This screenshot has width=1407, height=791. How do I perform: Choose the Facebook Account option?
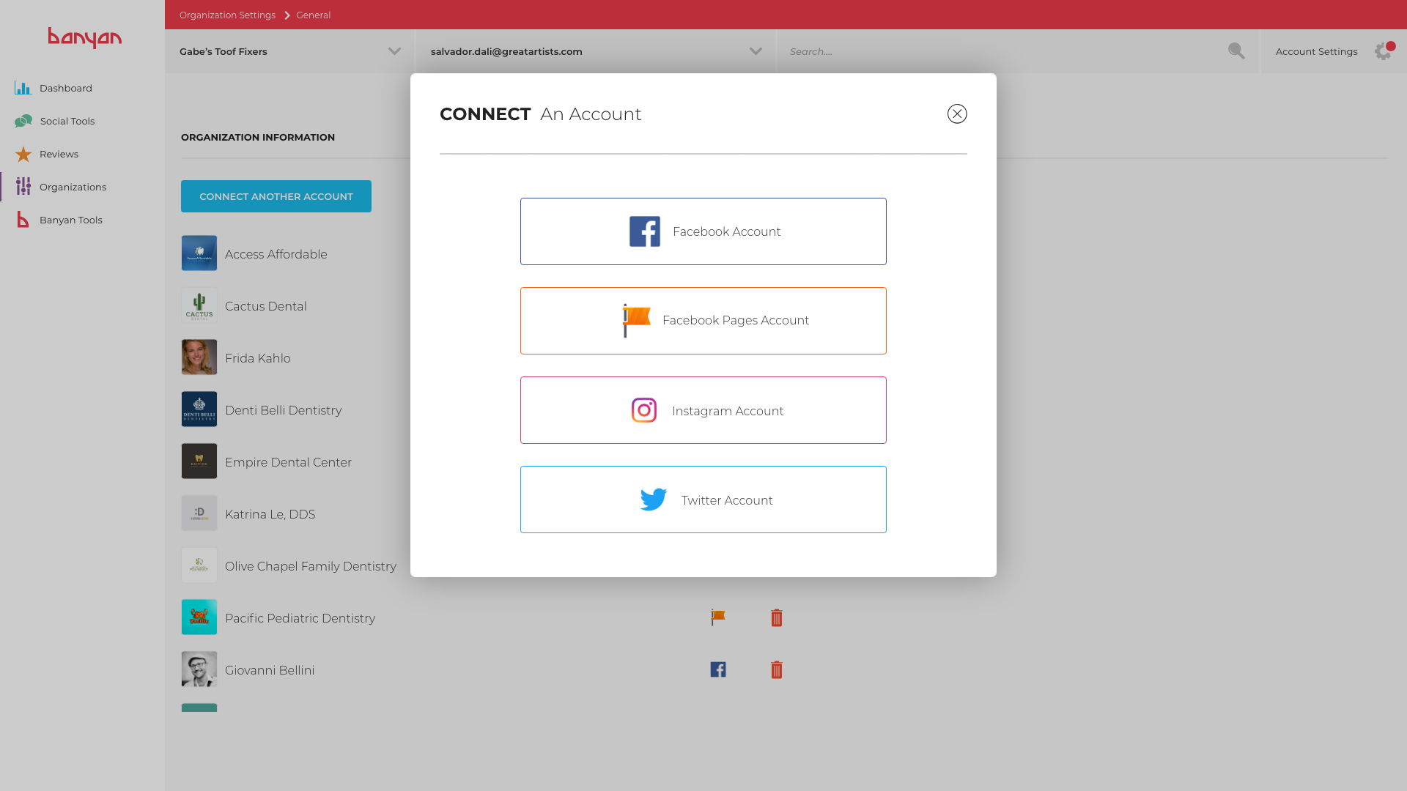(703, 231)
